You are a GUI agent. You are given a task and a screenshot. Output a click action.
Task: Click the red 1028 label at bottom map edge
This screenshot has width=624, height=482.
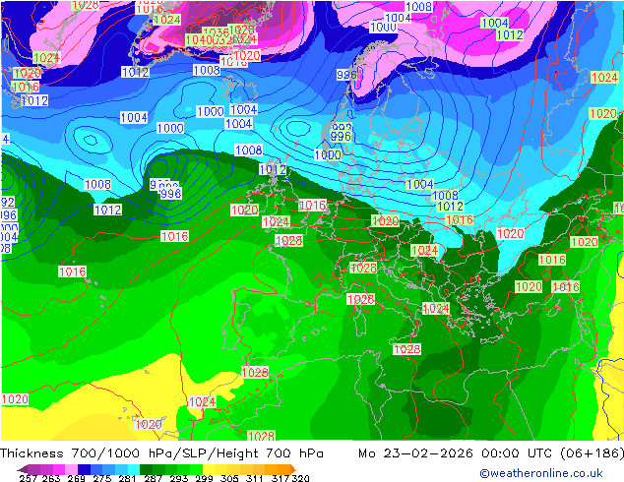[261, 436]
